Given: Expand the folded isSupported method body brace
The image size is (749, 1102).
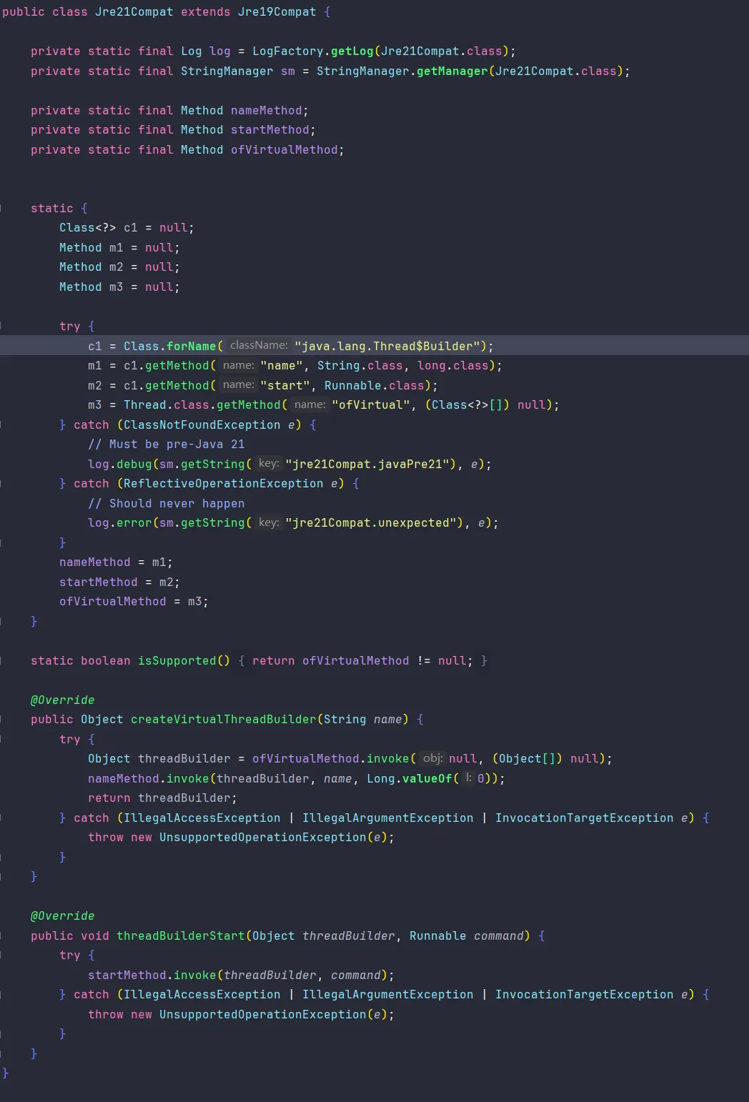Looking at the screenshot, I should pos(242,661).
